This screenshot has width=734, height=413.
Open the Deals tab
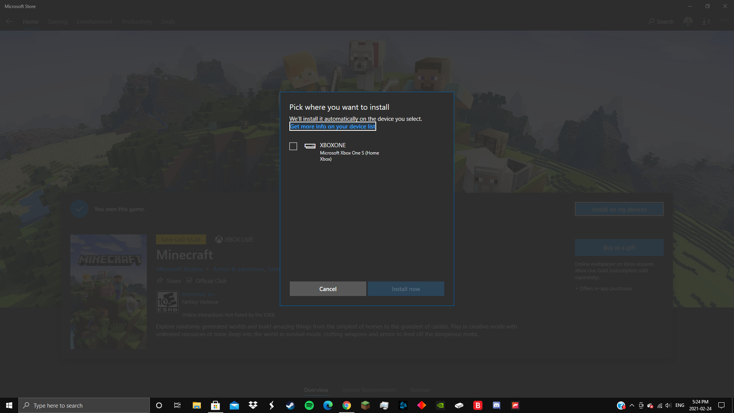click(x=168, y=22)
